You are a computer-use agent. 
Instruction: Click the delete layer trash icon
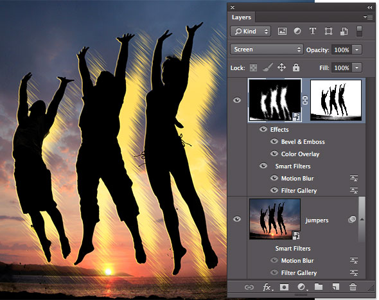tap(353, 287)
